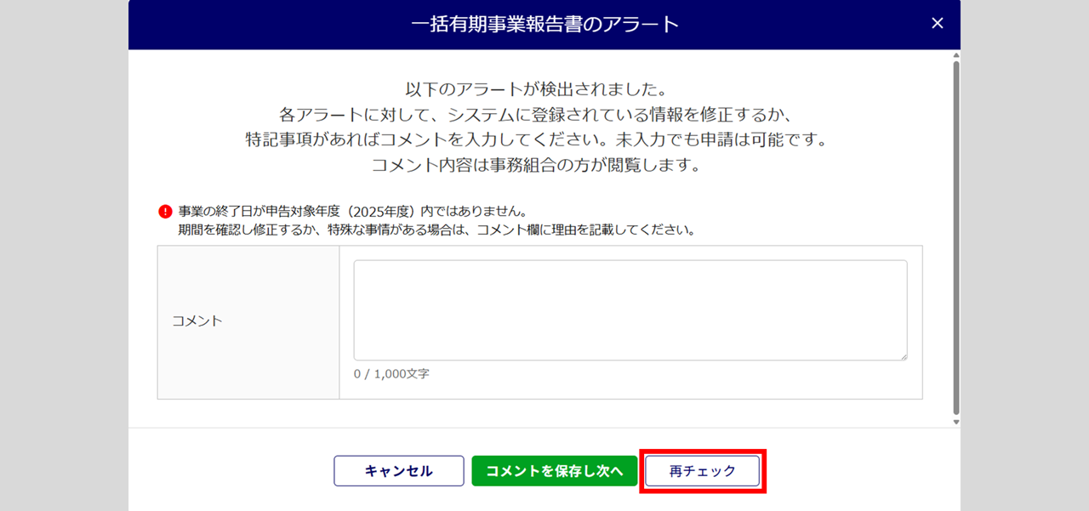Click the 期間を確認し修正するか instruction line

tap(436, 230)
